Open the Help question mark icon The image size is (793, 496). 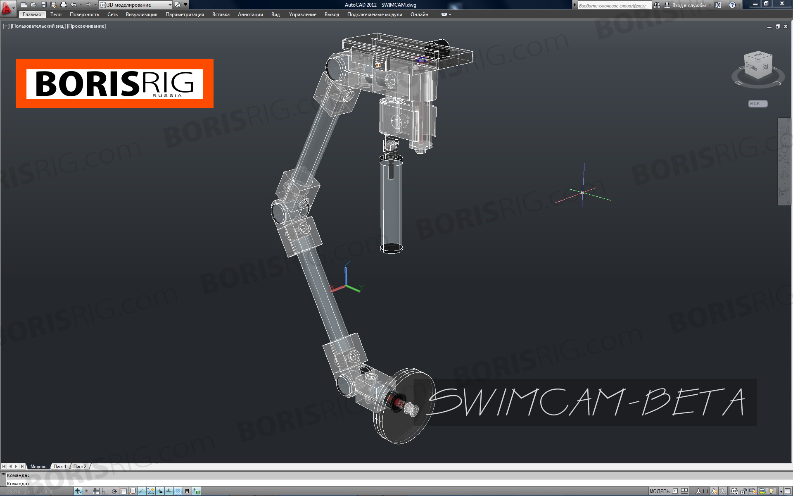732,5
